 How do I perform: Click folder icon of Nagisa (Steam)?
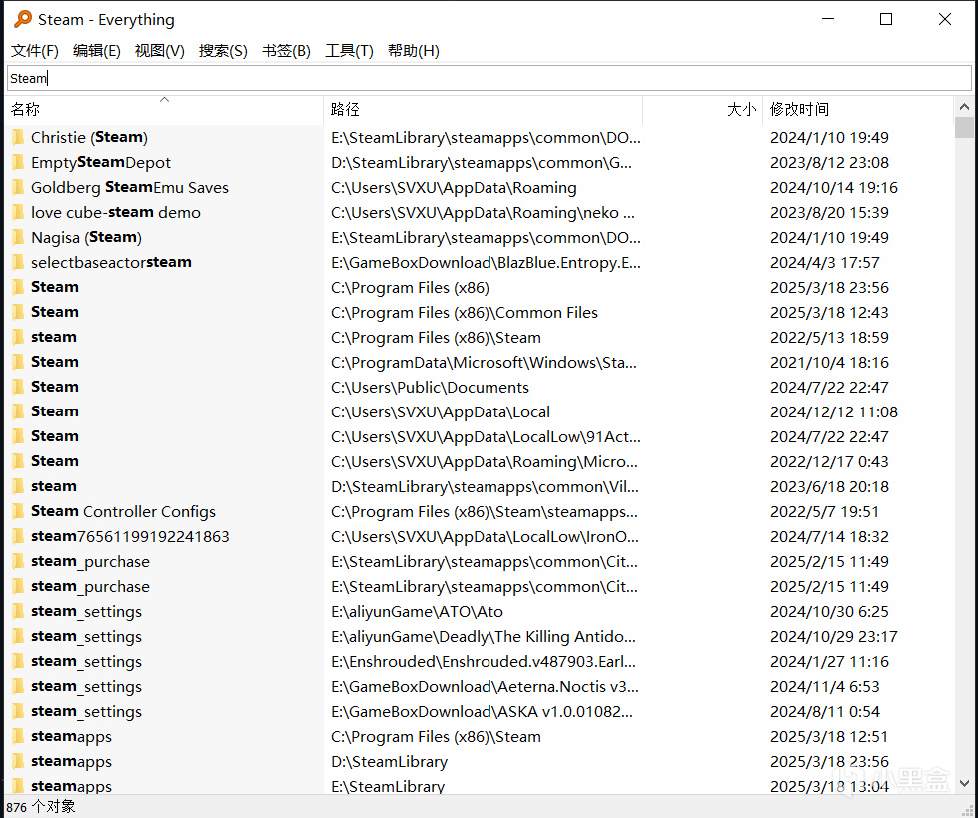pyautogui.click(x=19, y=237)
